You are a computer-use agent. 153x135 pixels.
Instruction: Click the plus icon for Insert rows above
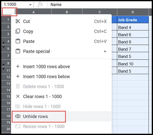18,66
